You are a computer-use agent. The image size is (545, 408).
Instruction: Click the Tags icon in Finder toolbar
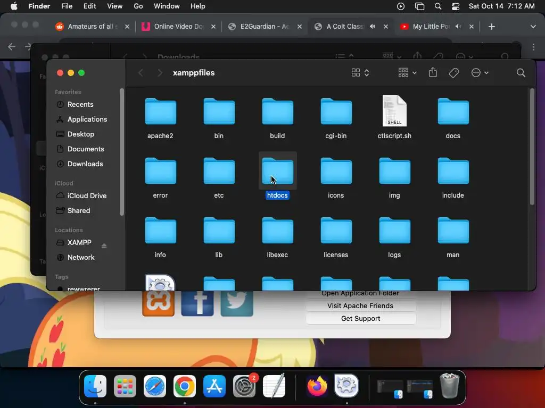(x=453, y=72)
